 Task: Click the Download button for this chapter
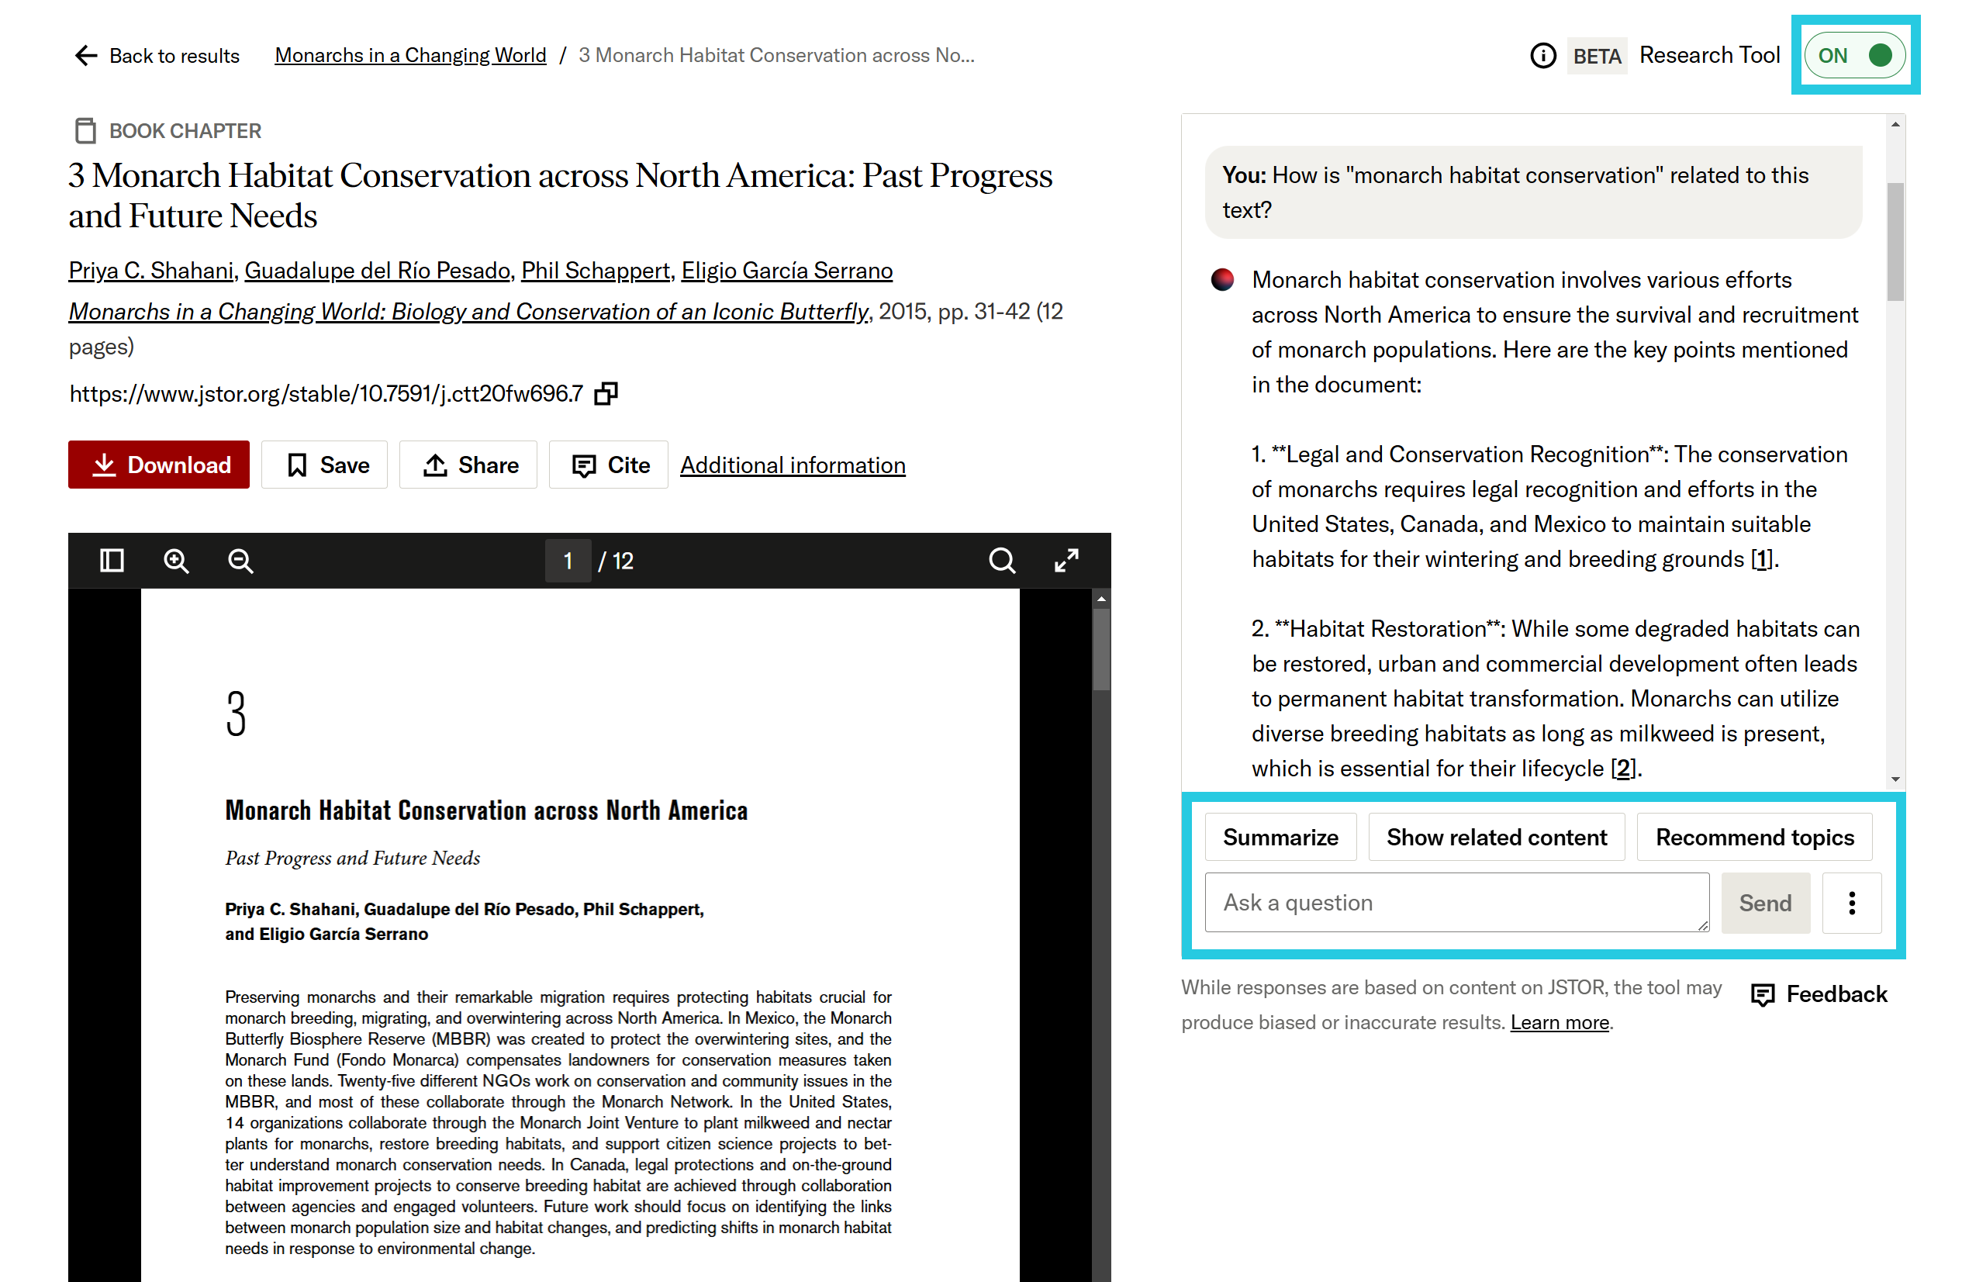click(161, 465)
